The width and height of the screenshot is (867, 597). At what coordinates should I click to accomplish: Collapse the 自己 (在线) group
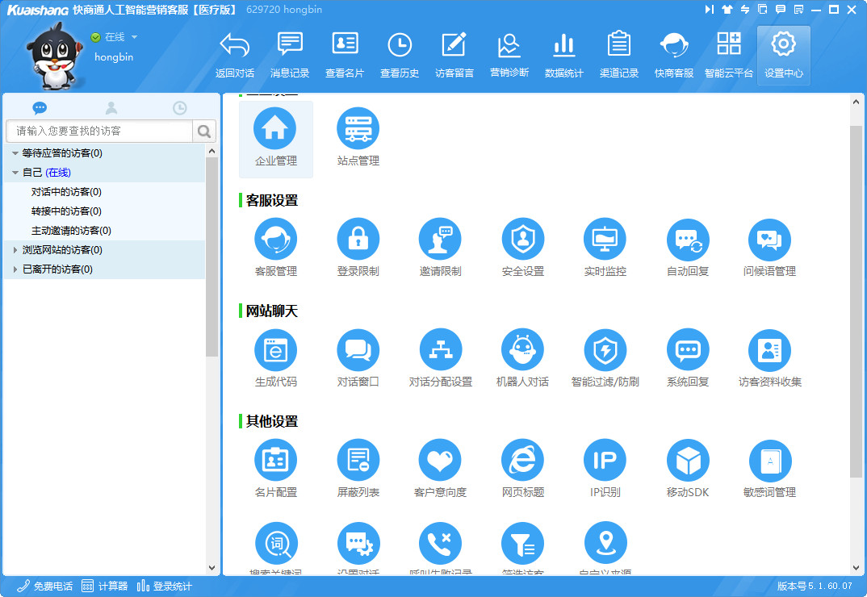click(15, 173)
